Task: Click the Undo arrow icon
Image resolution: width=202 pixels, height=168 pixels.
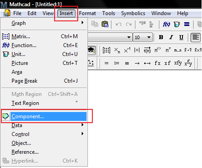Action: (119, 24)
